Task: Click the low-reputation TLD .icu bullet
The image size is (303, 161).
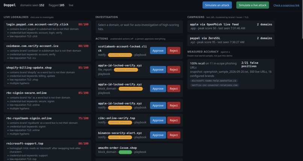Action: click(x=23, y=58)
